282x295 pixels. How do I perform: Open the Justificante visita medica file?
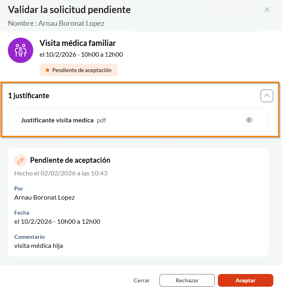point(57,120)
